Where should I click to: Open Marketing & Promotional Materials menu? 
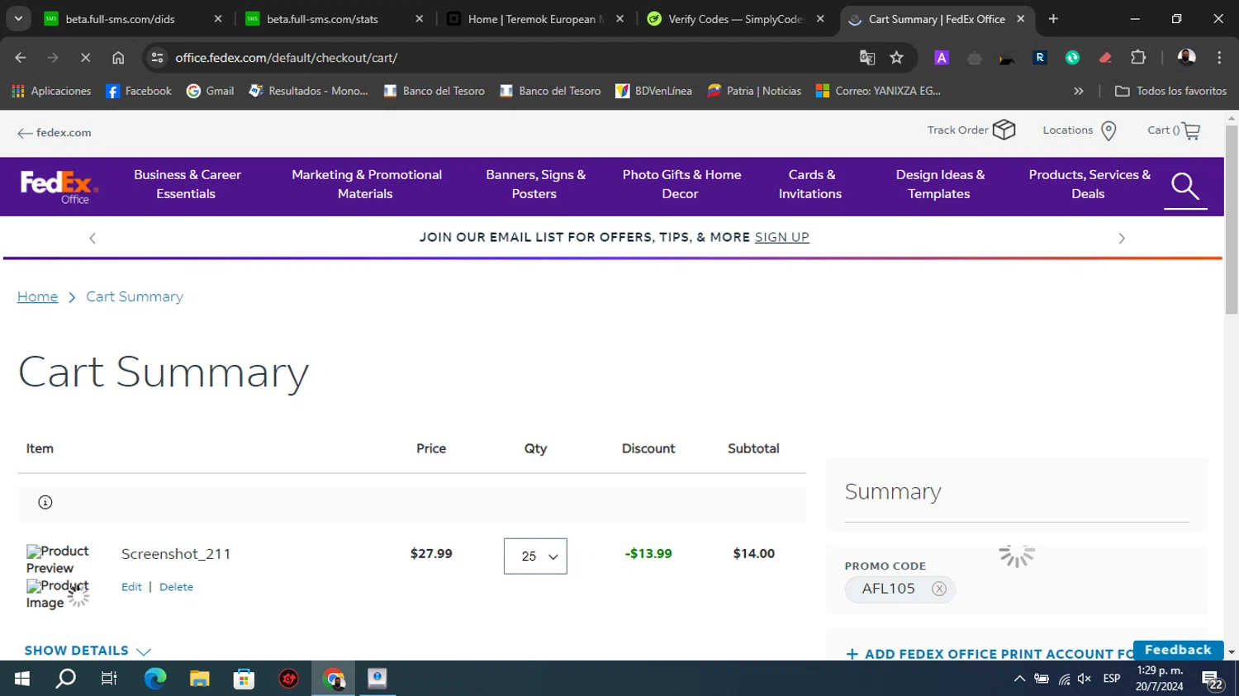click(x=366, y=184)
